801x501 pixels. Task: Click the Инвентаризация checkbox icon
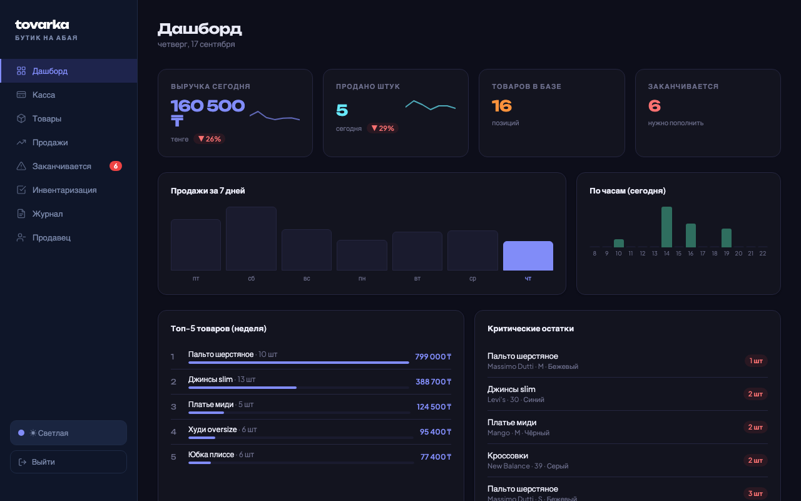[x=21, y=190]
